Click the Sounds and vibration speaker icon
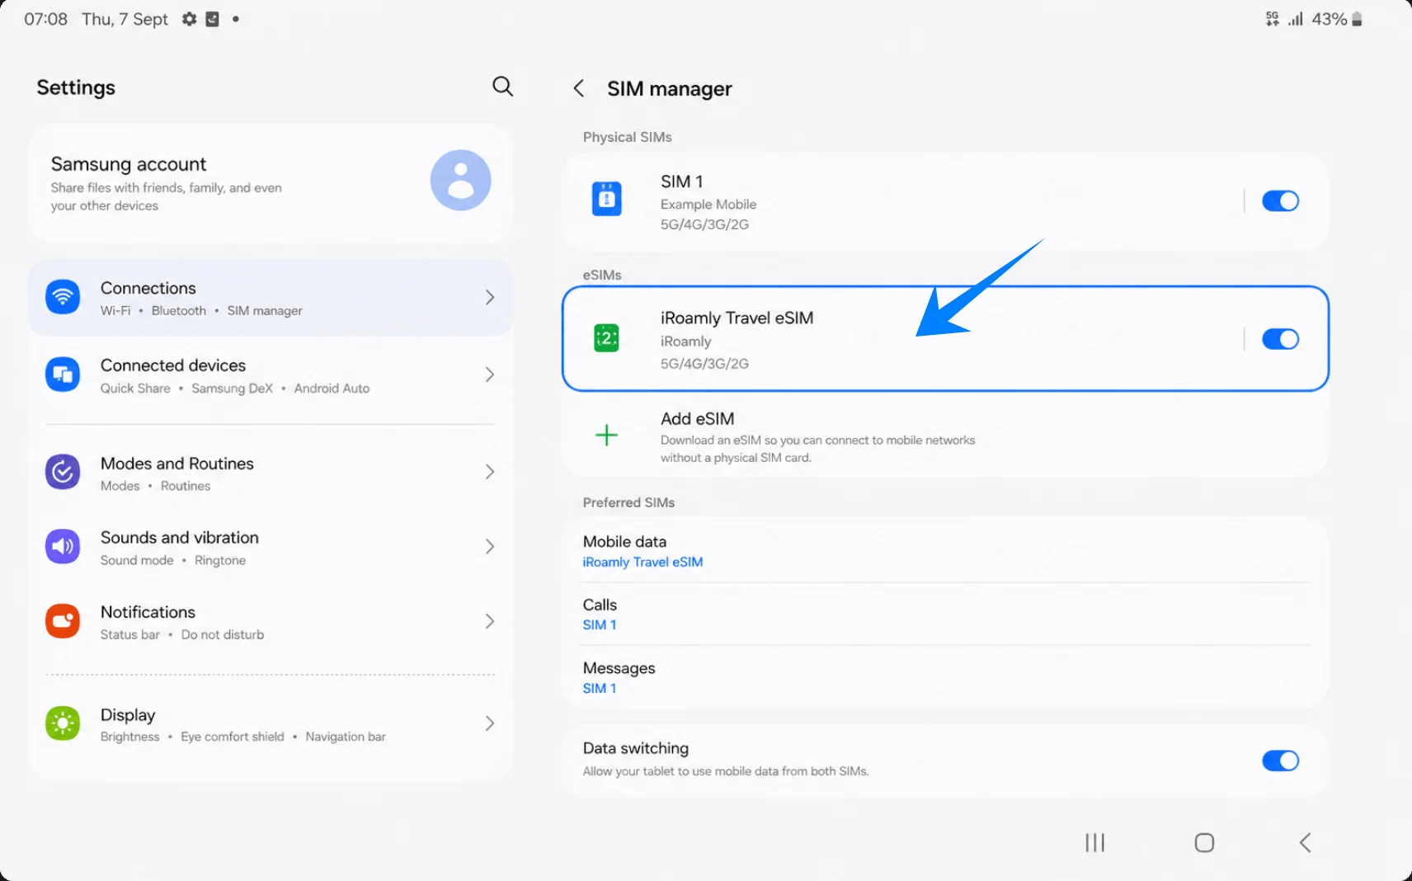The width and height of the screenshot is (1412, 881). coord(63,546)
